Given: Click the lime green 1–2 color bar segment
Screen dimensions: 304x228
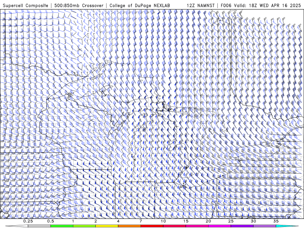Looking at the screenshot, I should pos(84,226).
